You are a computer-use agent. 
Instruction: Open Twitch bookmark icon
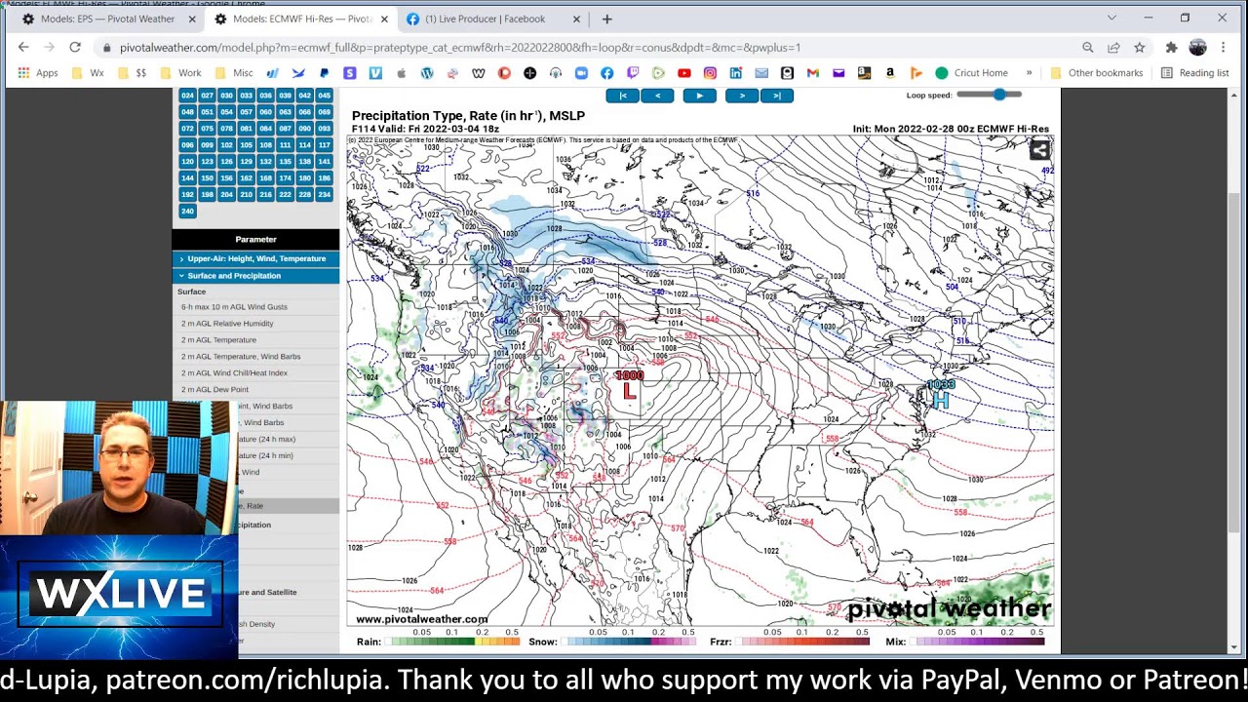(633, 73)
